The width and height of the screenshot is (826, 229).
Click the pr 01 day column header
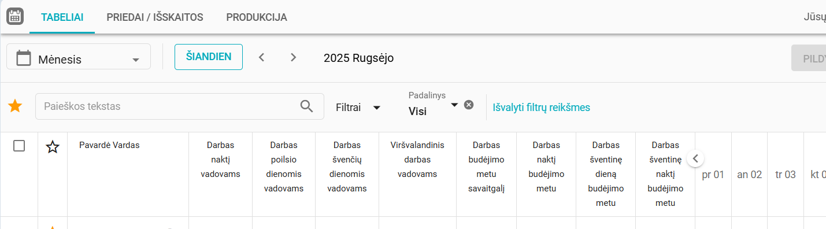[x=713, y=175]
